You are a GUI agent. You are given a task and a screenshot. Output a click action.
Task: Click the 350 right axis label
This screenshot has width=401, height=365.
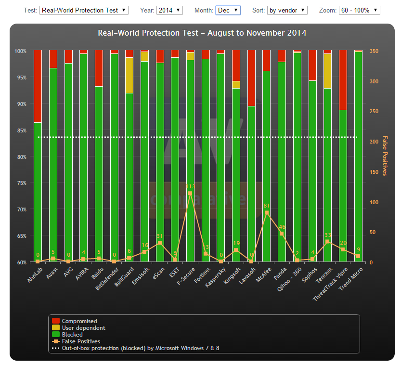[374, 51]
